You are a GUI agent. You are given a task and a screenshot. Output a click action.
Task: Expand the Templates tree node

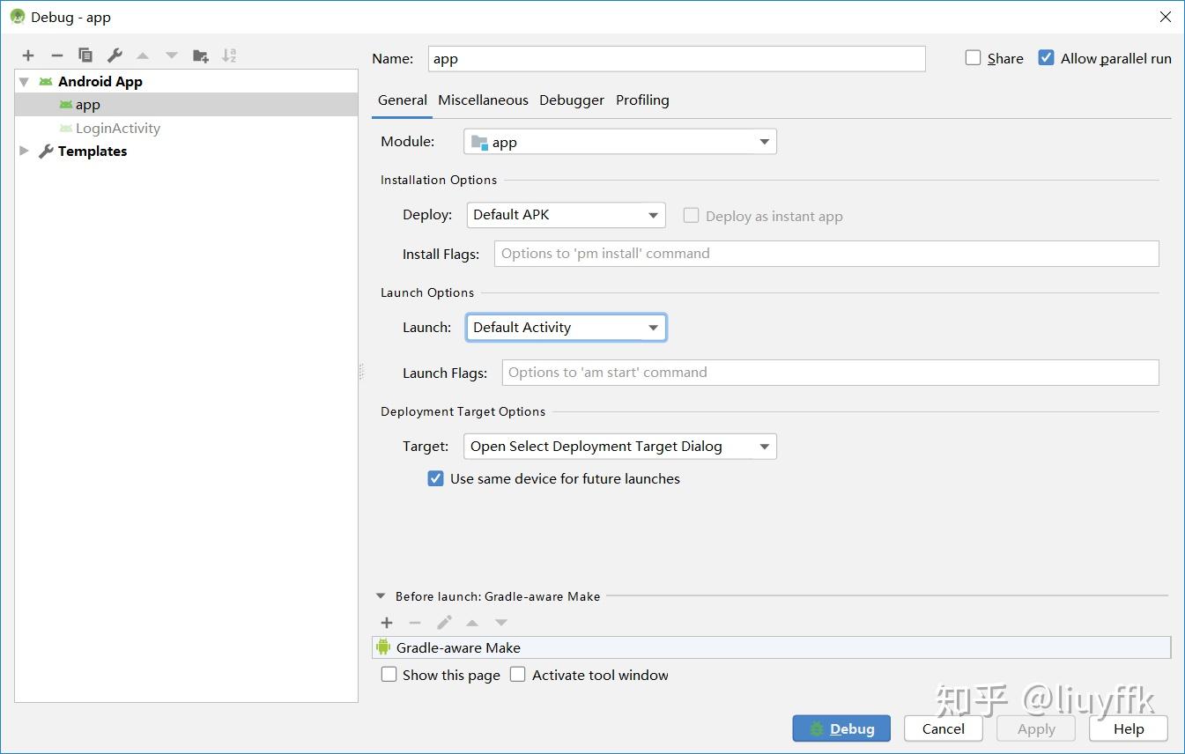coord(23,151)
